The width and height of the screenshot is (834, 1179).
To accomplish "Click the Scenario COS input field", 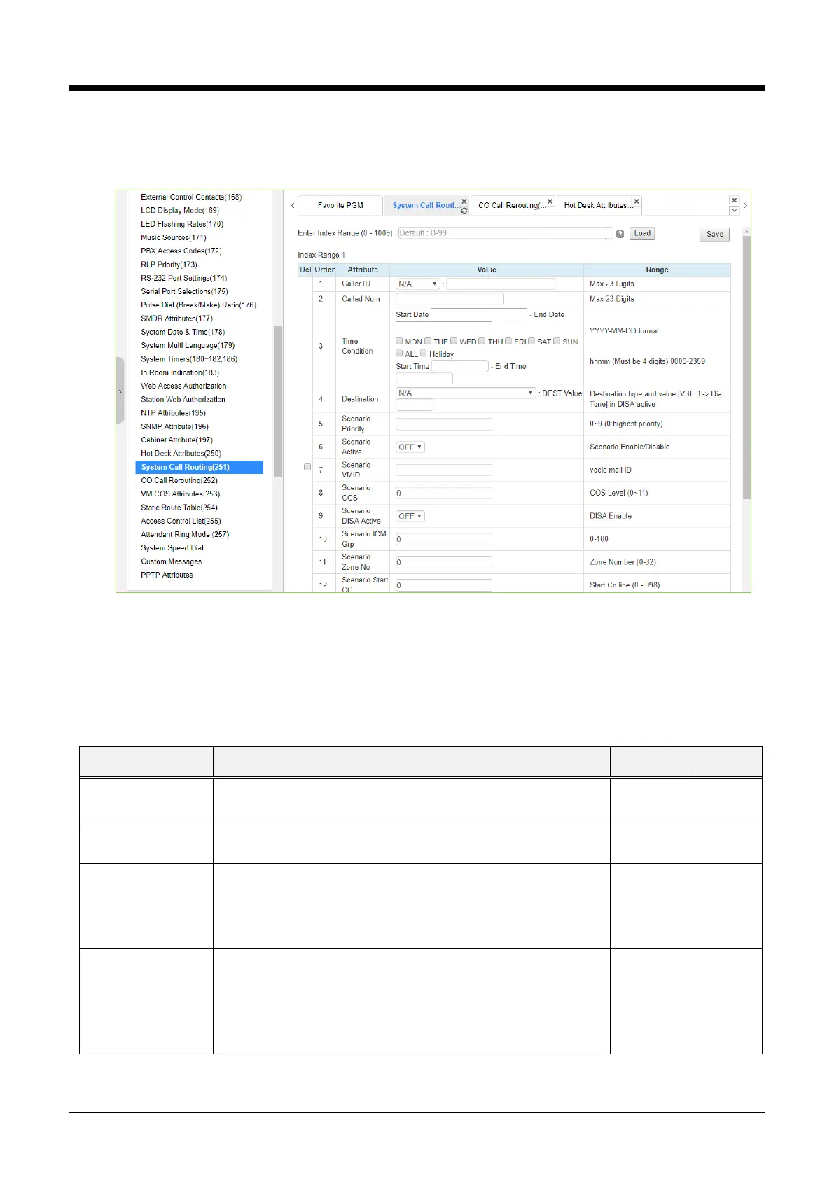I will [x=444, y=493].
